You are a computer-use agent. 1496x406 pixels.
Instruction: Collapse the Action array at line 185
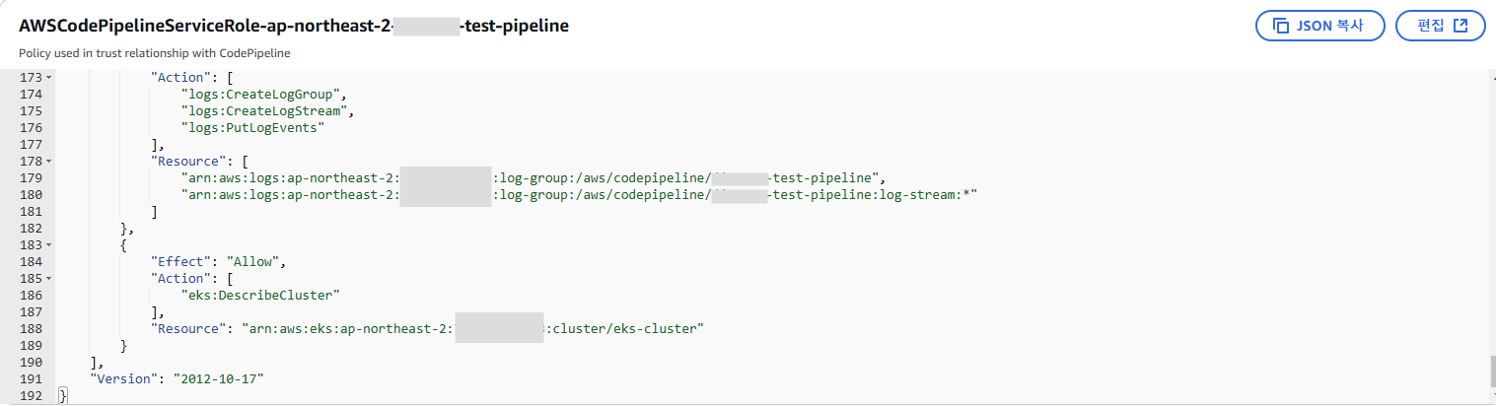49,278
